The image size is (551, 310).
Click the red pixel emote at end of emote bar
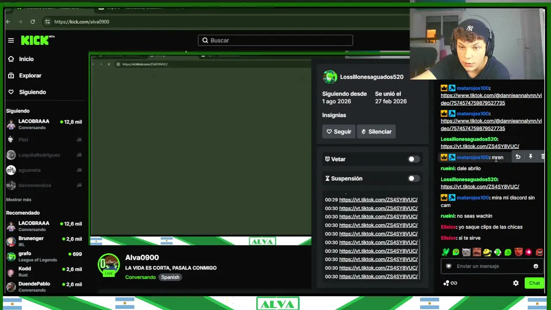539,252
